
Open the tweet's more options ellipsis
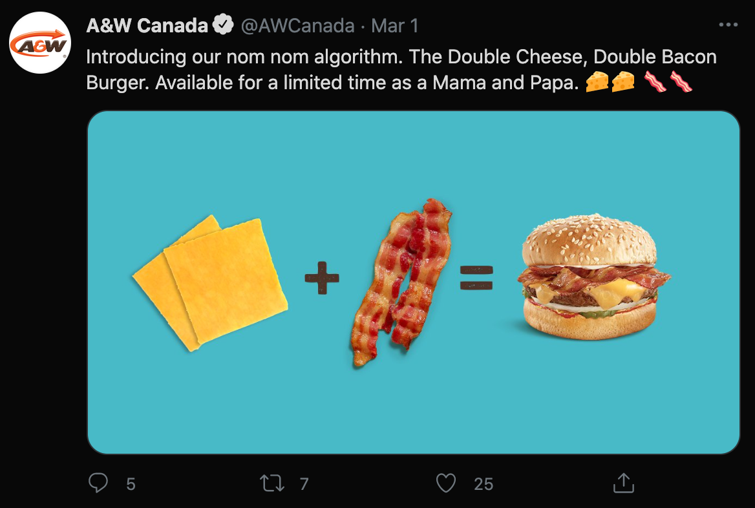(x=728, y=25)
